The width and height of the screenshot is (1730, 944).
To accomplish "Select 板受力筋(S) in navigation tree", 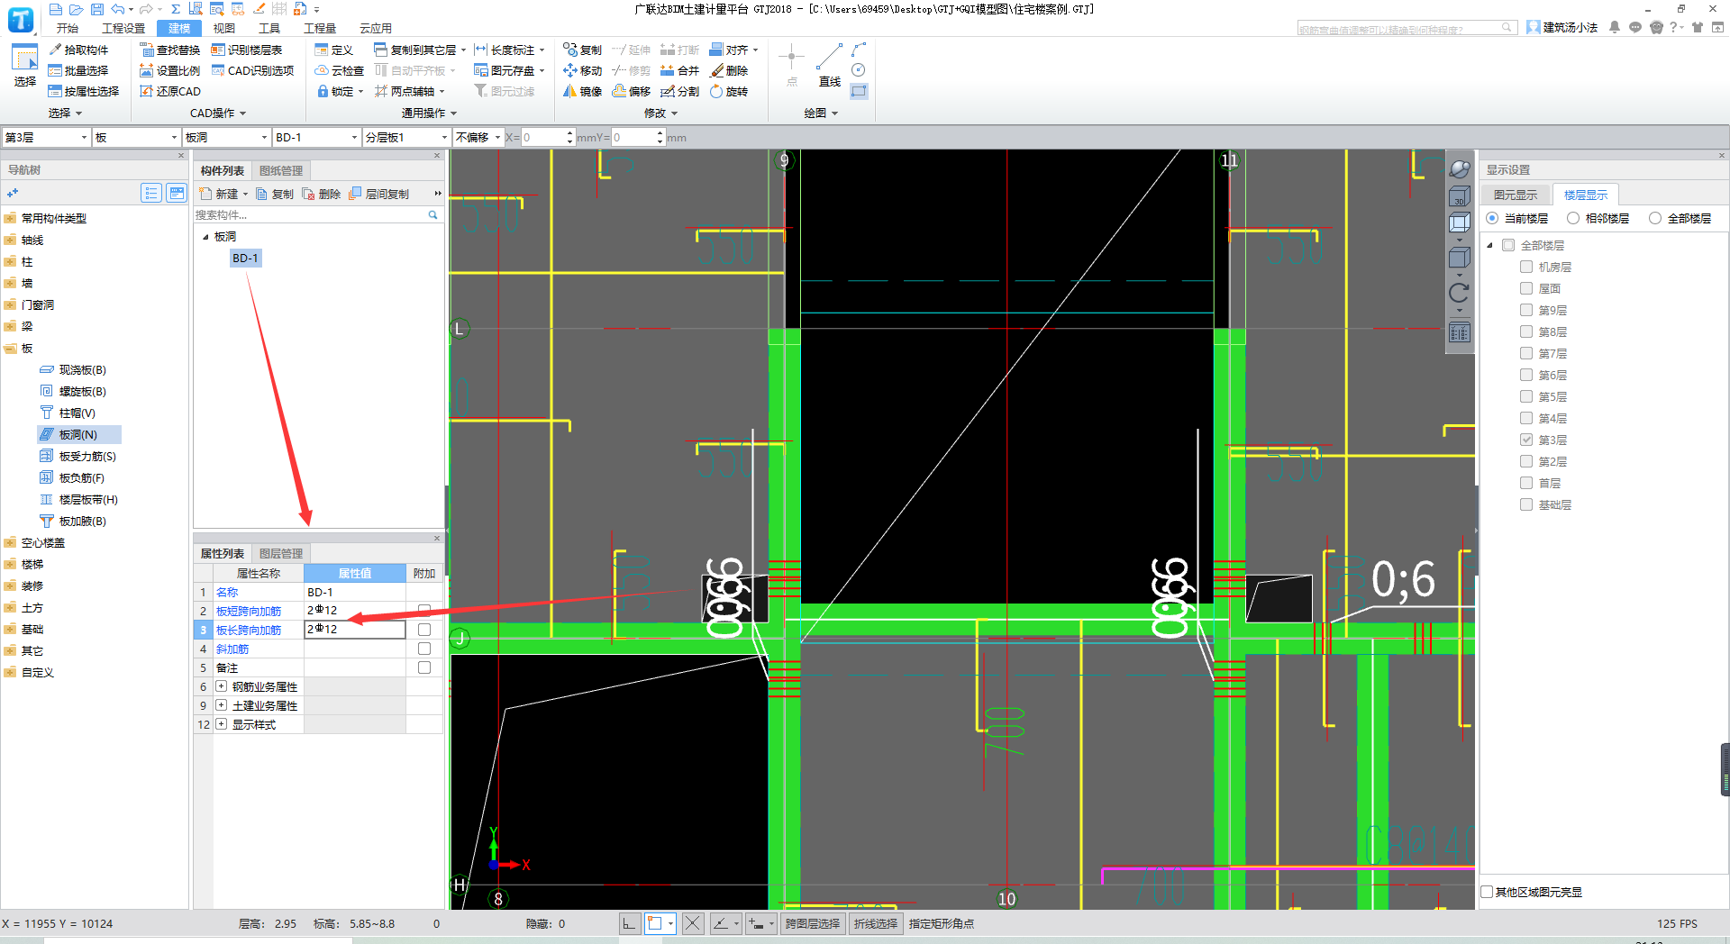I will tap(77, 457).
